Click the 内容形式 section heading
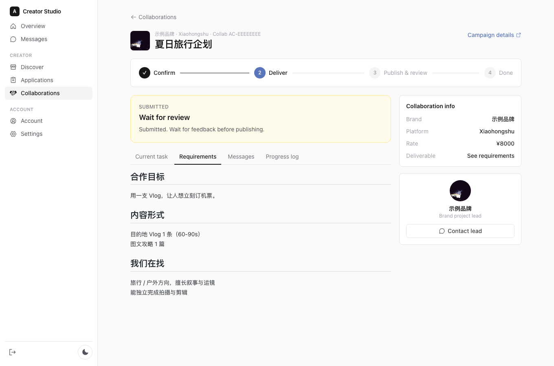The image size is (554, 366). coord(147,215)
